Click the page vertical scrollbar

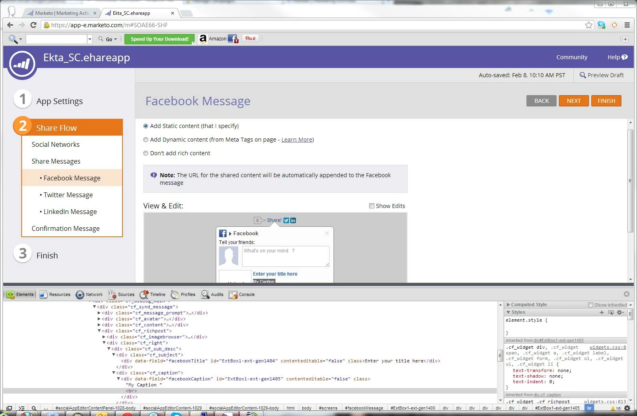click(x=630, y=181)
